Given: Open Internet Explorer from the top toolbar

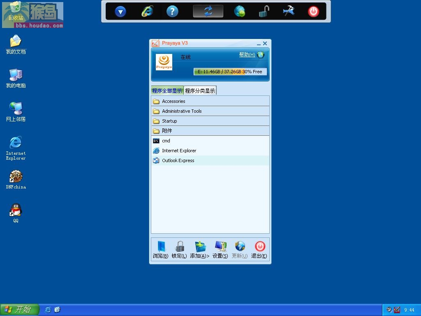Looking at the screenshot, I should coord(148,12).
